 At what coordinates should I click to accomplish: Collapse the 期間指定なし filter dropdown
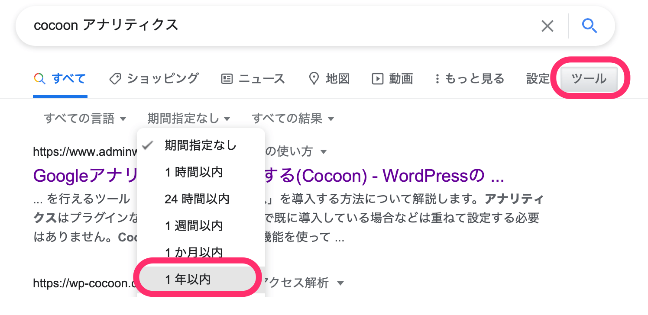pos(189,118)
